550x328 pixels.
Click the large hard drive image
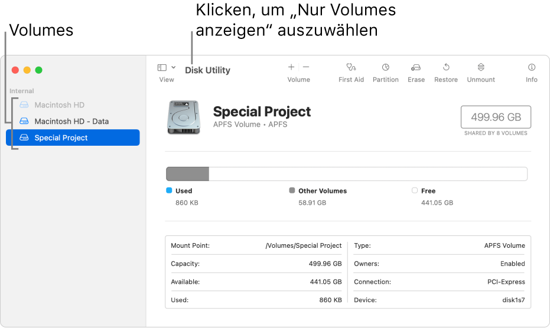[184, 117]
